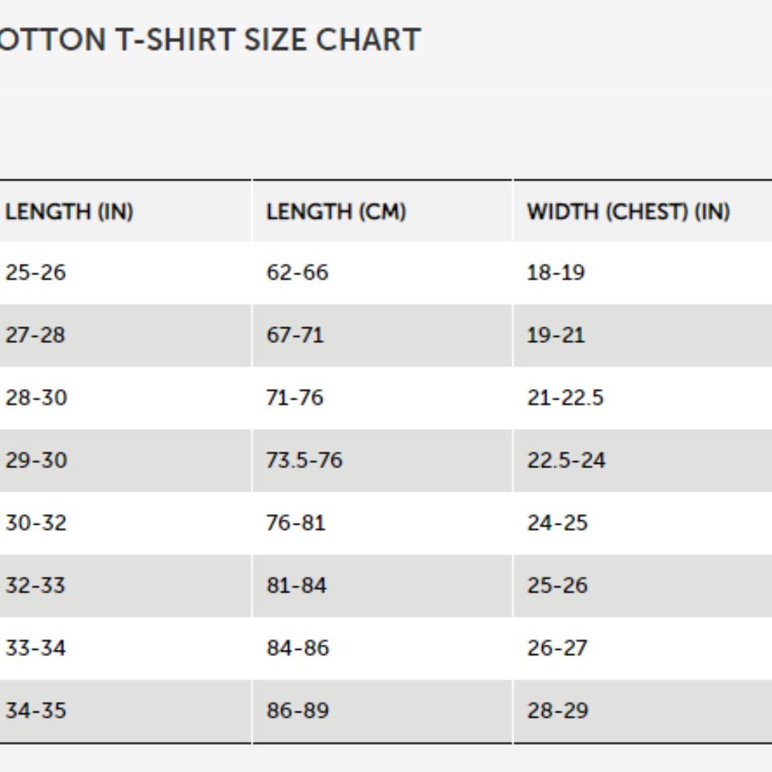Select the 21-22.5 chest width cell

[x=643, y=398]
